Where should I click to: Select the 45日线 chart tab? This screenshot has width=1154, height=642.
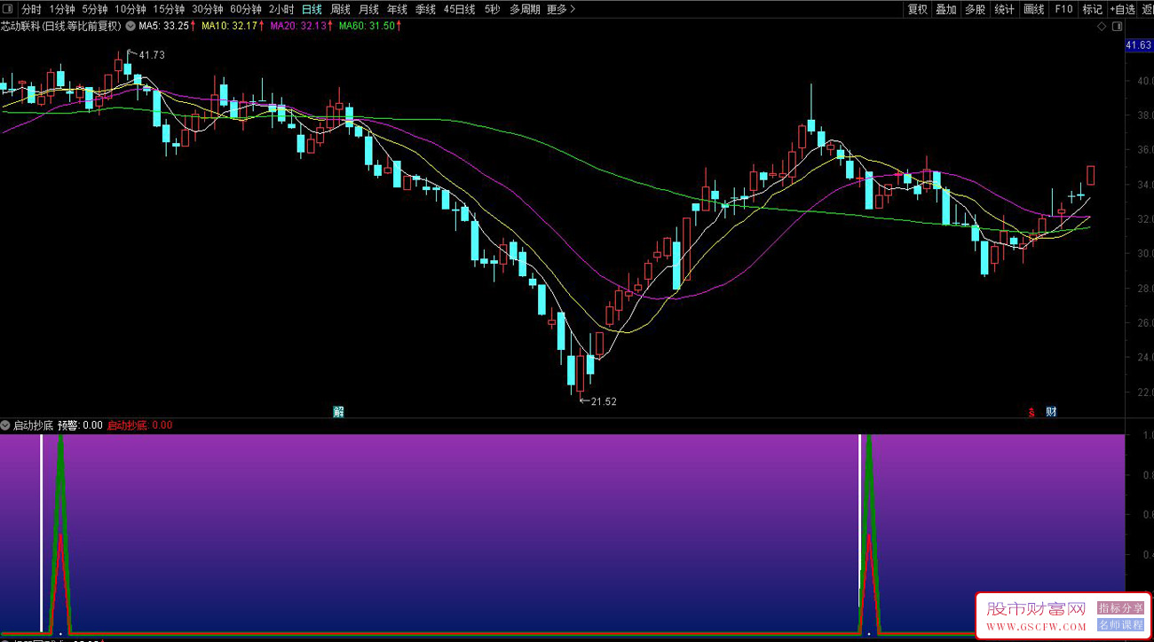[459, 10]
